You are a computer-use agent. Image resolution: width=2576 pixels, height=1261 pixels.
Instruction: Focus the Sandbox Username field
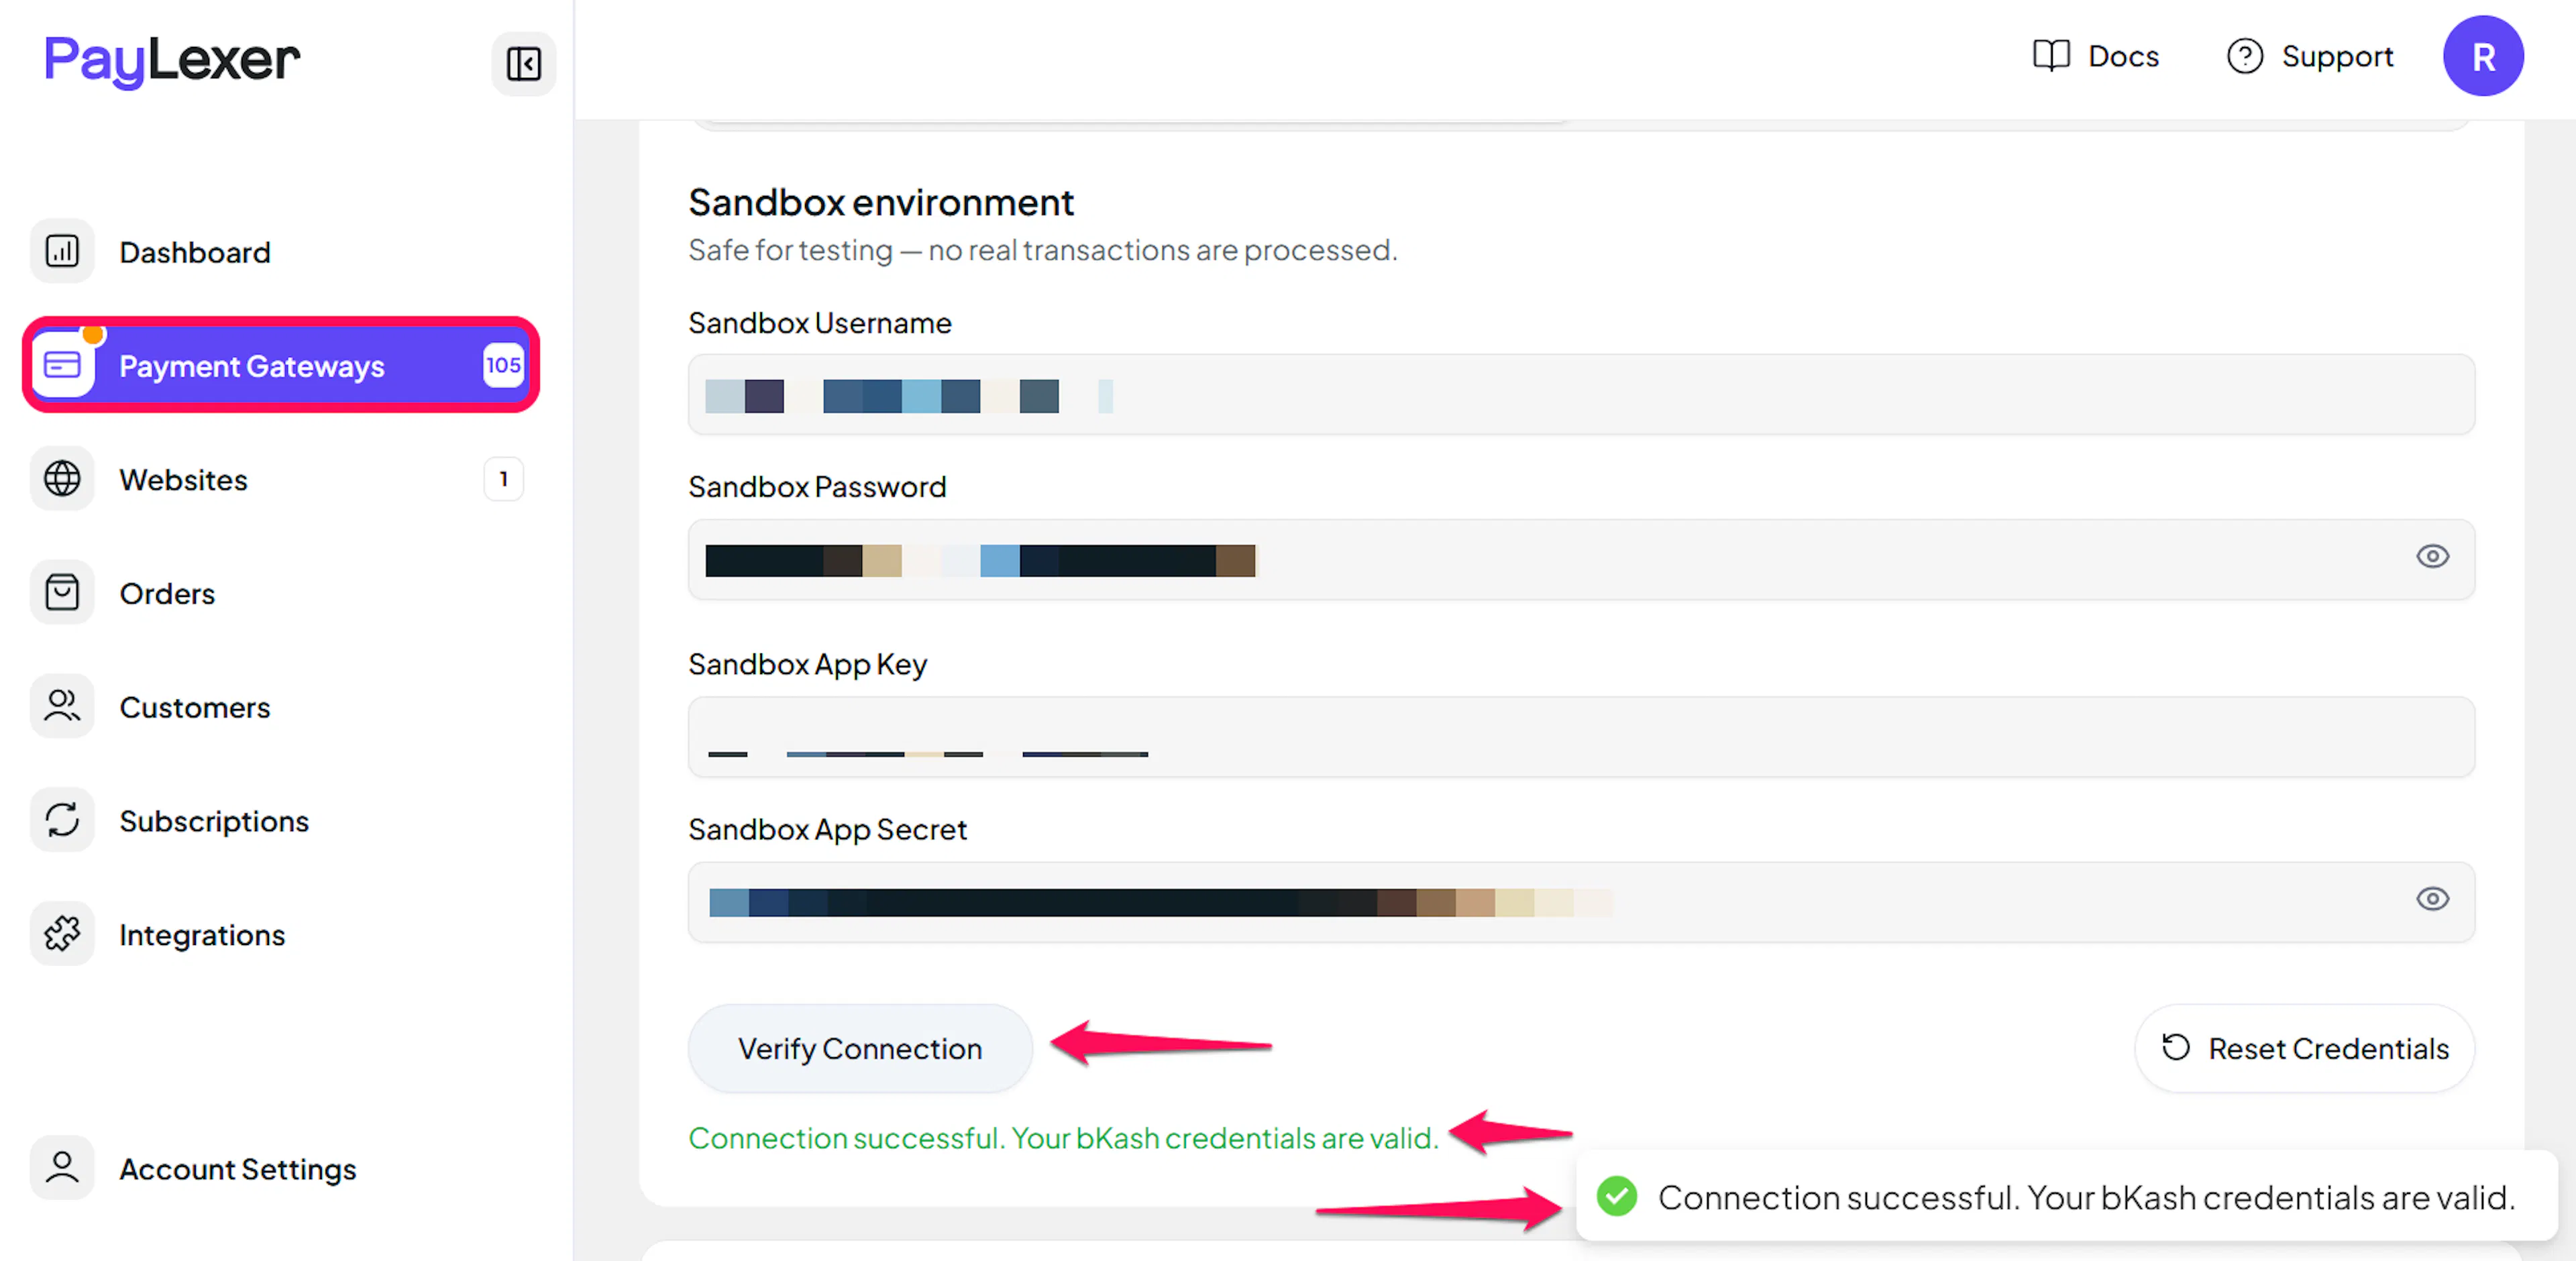[1581, 394]
